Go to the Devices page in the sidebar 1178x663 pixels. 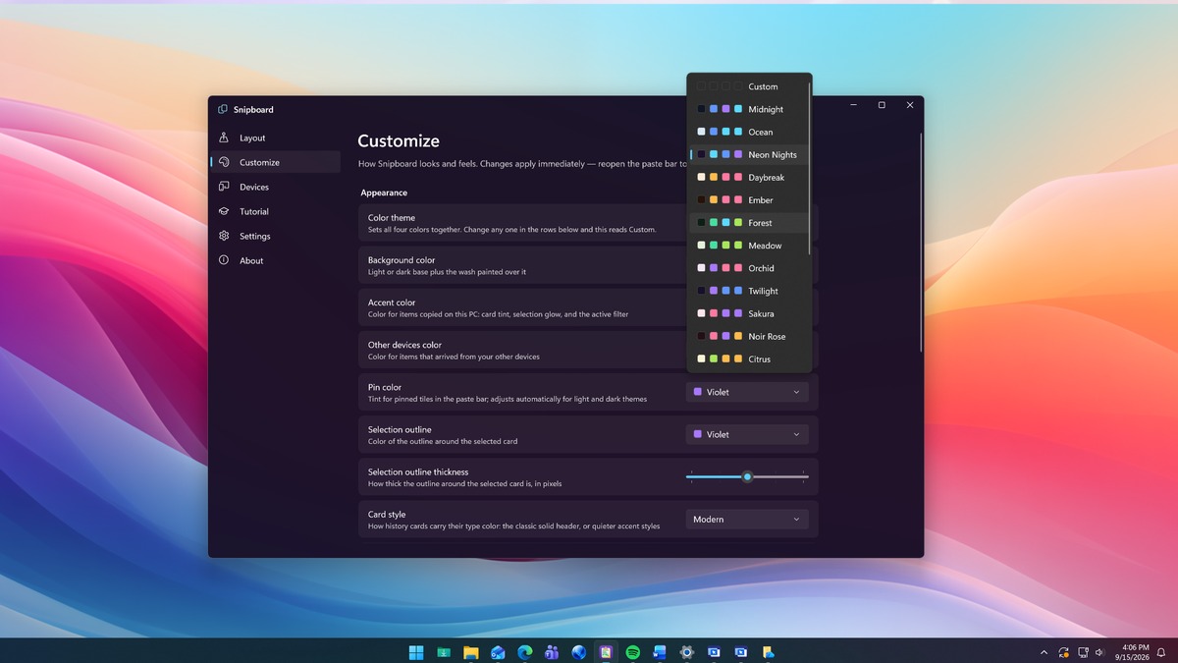pos(275,187)
